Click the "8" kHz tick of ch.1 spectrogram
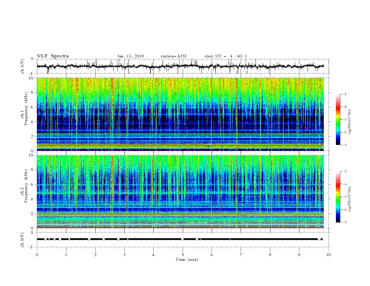This screenshot has height=286, width=370. (33, 93)
